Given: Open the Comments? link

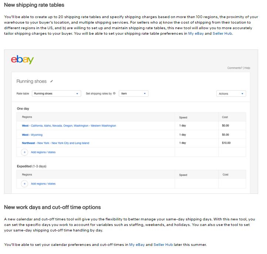Looking at the screenshot, I should click(235, 68).
